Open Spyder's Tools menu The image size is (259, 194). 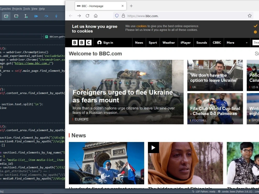27,9
